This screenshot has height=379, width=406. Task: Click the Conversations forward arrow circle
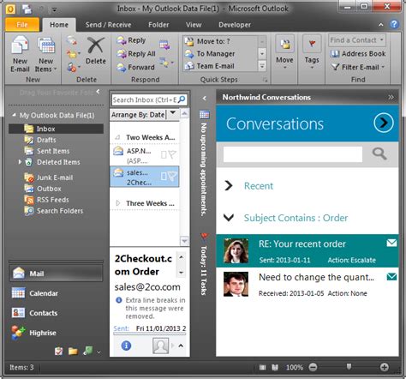[x=384, y=123]
